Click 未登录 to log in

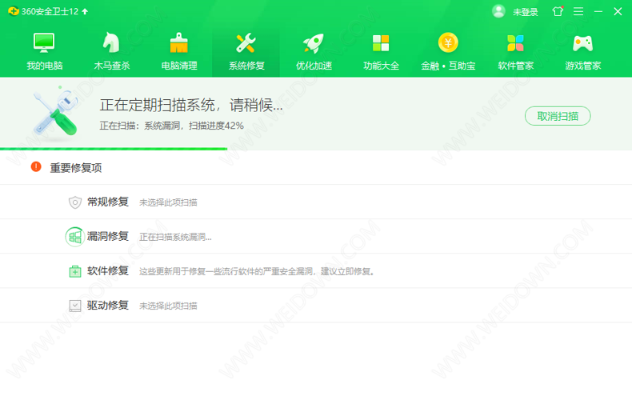pyautogui.click(x=525, y=12)
